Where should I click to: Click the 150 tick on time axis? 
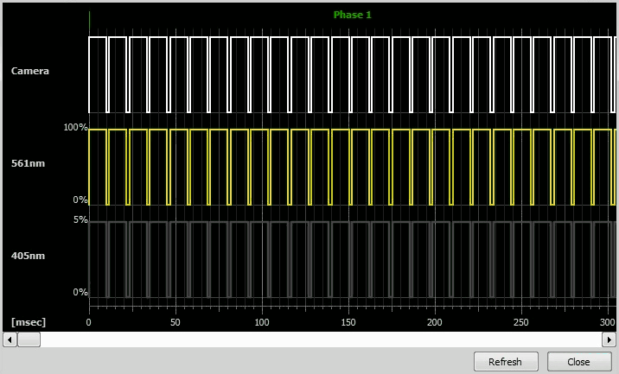coord(348,322)
